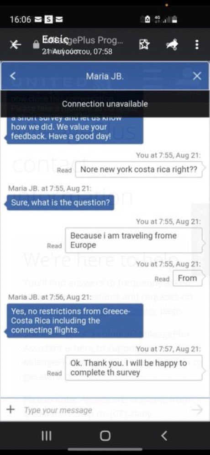Tap the 'Because i am traveling' message
210x455 pixels.
[x=134, y=240]
